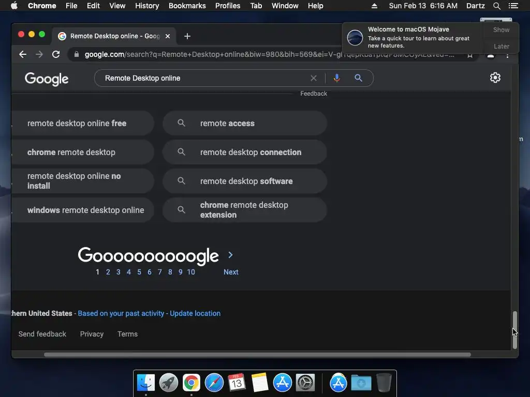Click suggestion 'chrome remote desktop'
Viewport: 530px width, 397px height.
82,152
